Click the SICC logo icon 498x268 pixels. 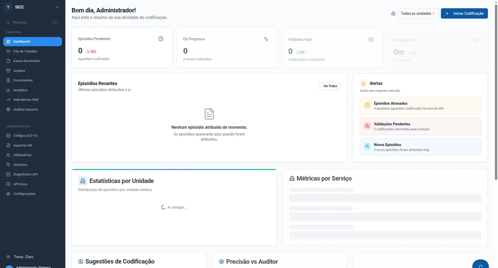click(x=8, y=7)
